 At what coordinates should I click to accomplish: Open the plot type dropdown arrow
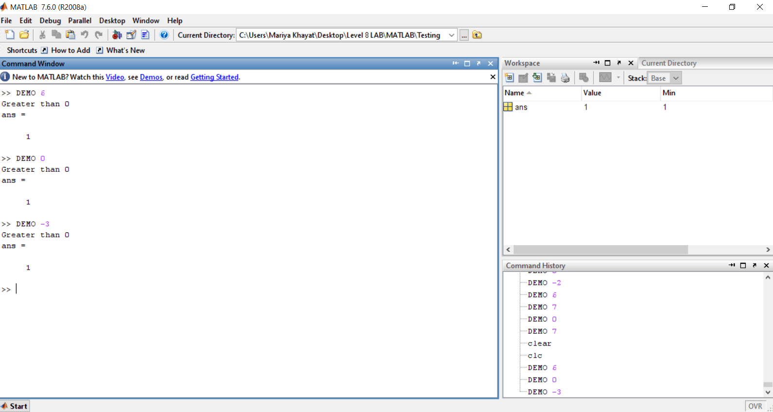(x=618, y=78)
